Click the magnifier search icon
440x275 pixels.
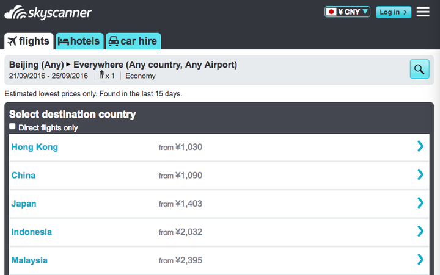(x=419, y=70)
